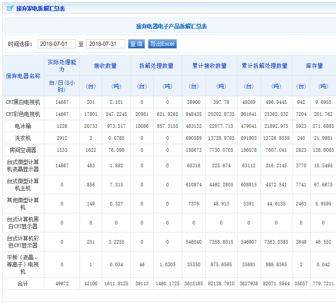Click the 合计 total row label
336x303 pixels.
[23, 283]
